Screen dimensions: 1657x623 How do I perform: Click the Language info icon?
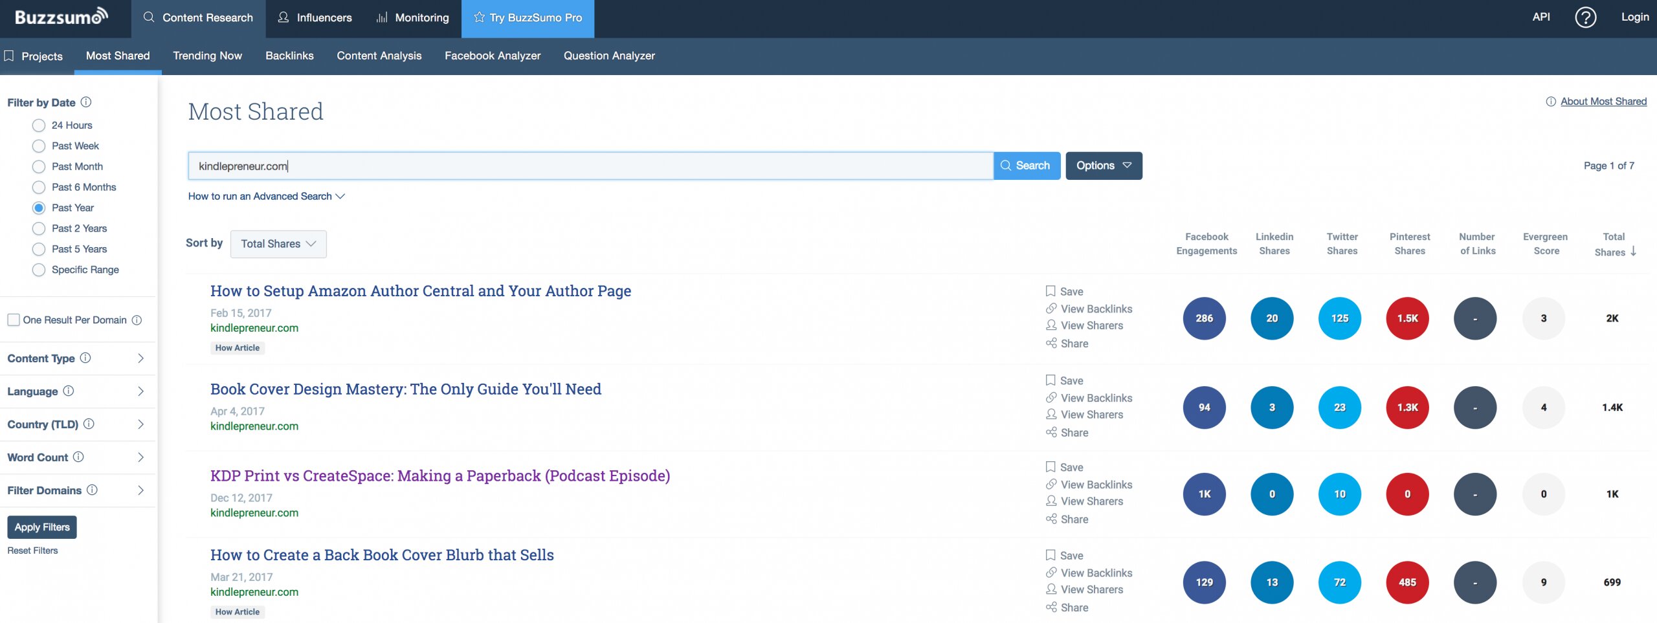69,391
